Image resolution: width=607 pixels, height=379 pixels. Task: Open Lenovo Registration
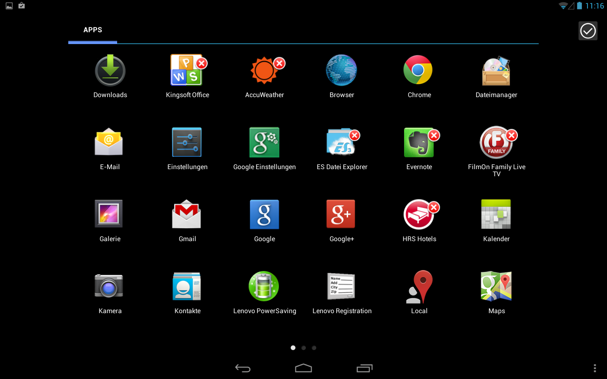click(x=341, y=286)
